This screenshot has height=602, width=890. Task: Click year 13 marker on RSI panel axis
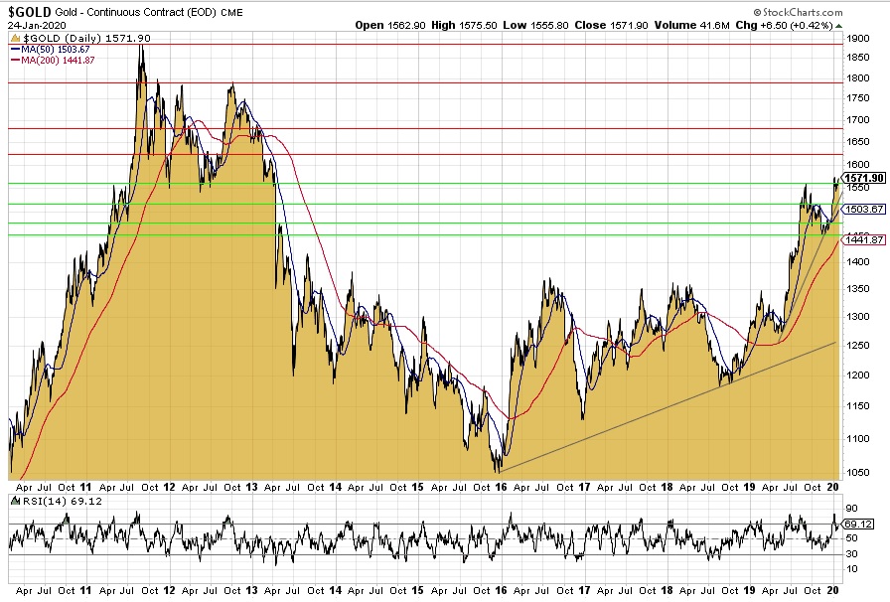point(251,590)
